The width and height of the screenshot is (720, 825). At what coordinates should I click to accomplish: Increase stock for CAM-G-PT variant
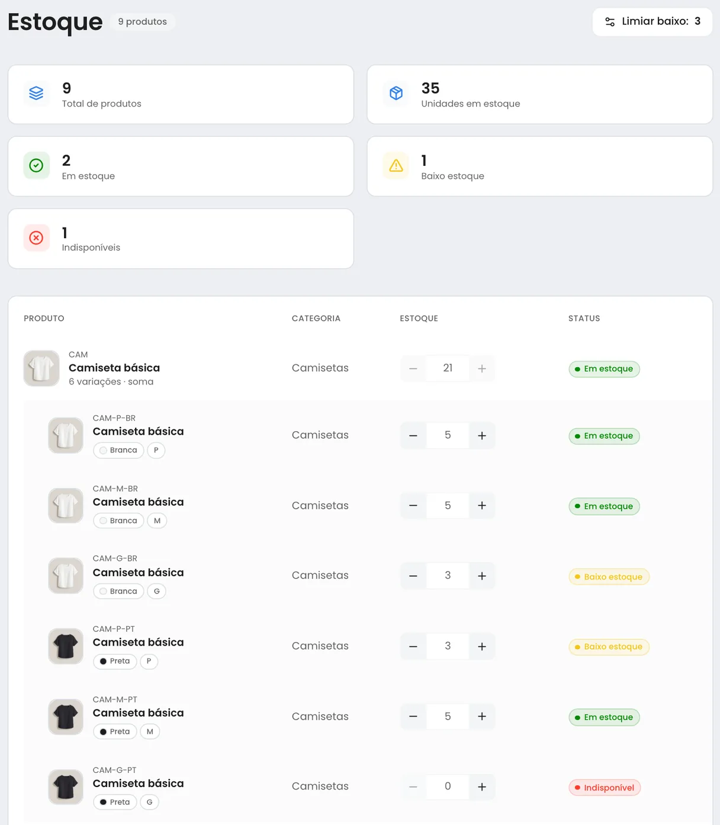[482, 787]
